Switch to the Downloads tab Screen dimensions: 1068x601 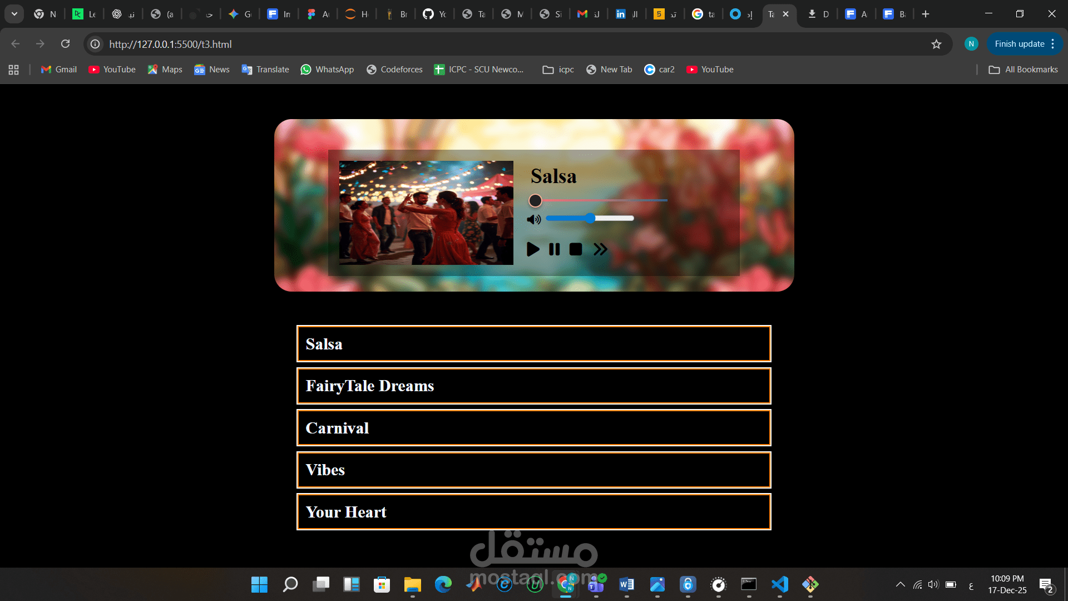click(x=818, y=14)
